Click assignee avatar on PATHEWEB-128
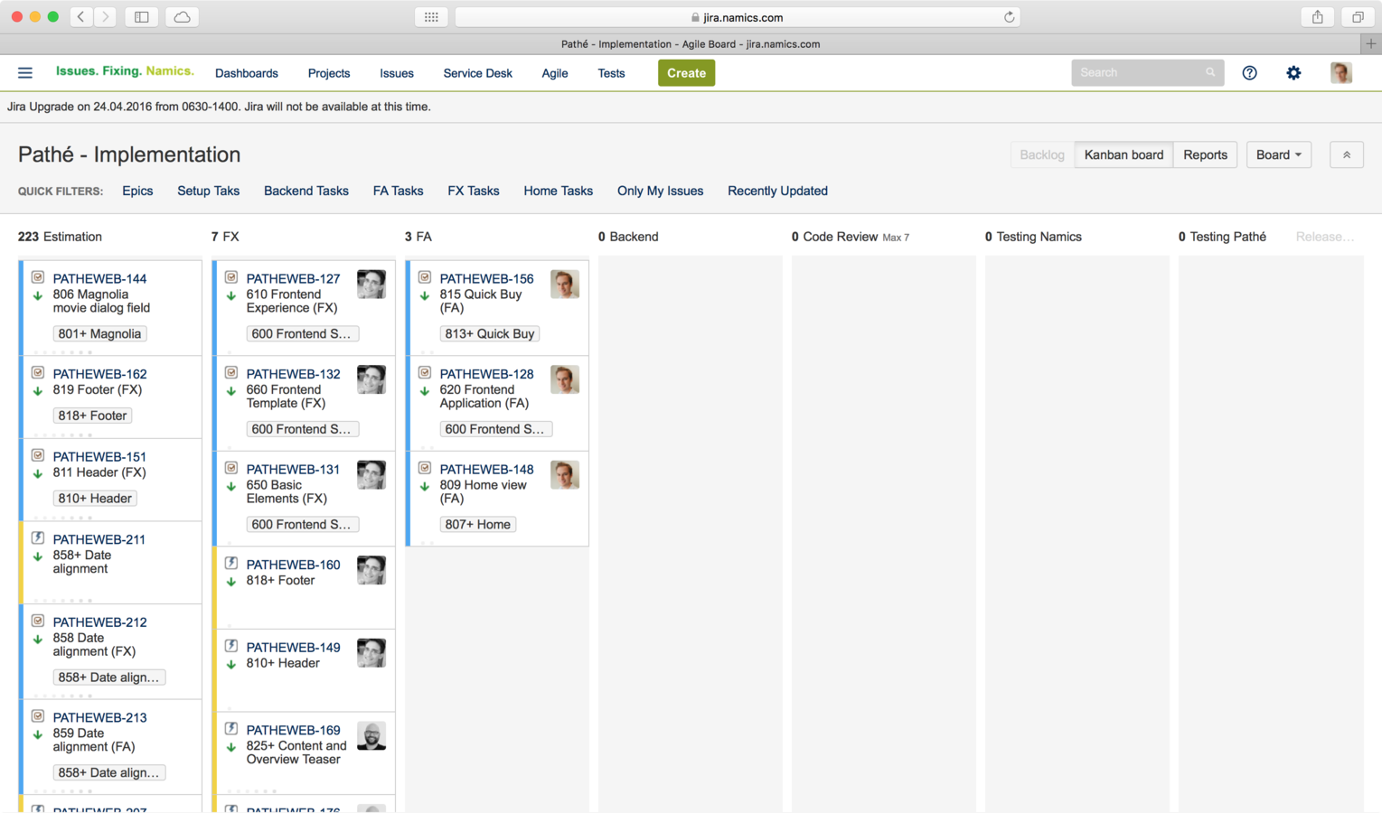The width and height of the screenshot is (1382, 813). [564, 379]
